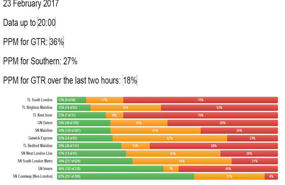This screenshot has width=285, height=185.
Task: Click the 18% last two hours field
Action: [130, 81]
